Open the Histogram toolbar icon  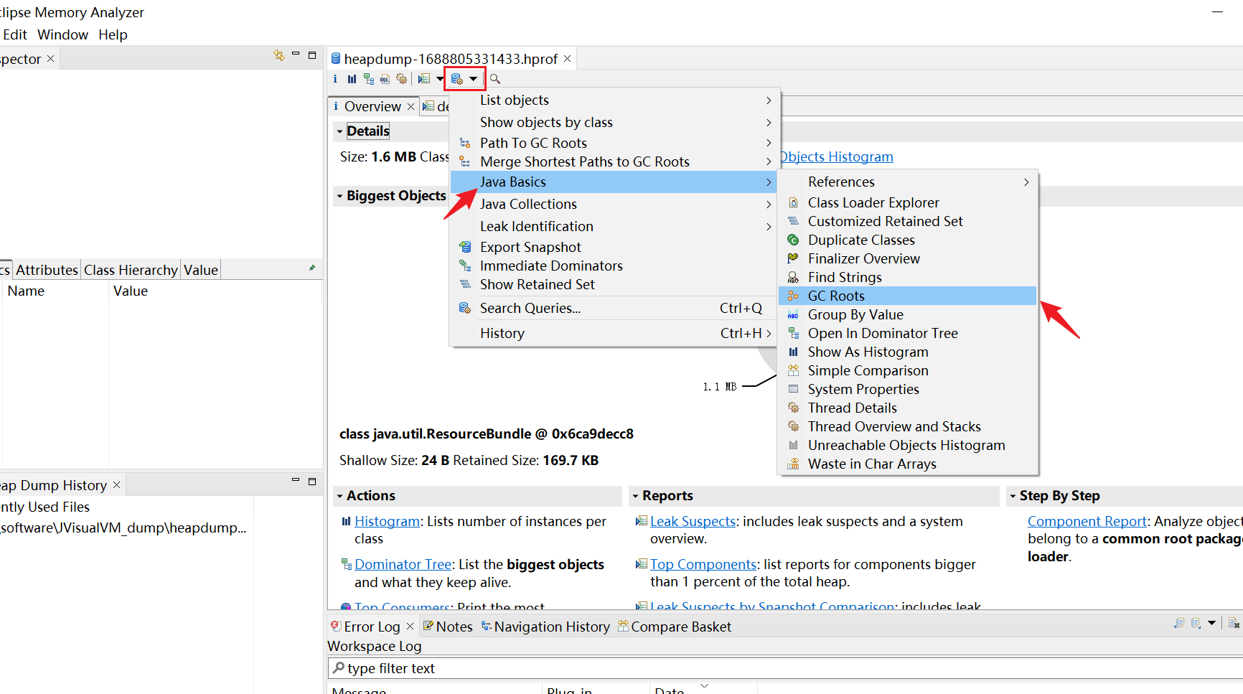coord(352,79)
